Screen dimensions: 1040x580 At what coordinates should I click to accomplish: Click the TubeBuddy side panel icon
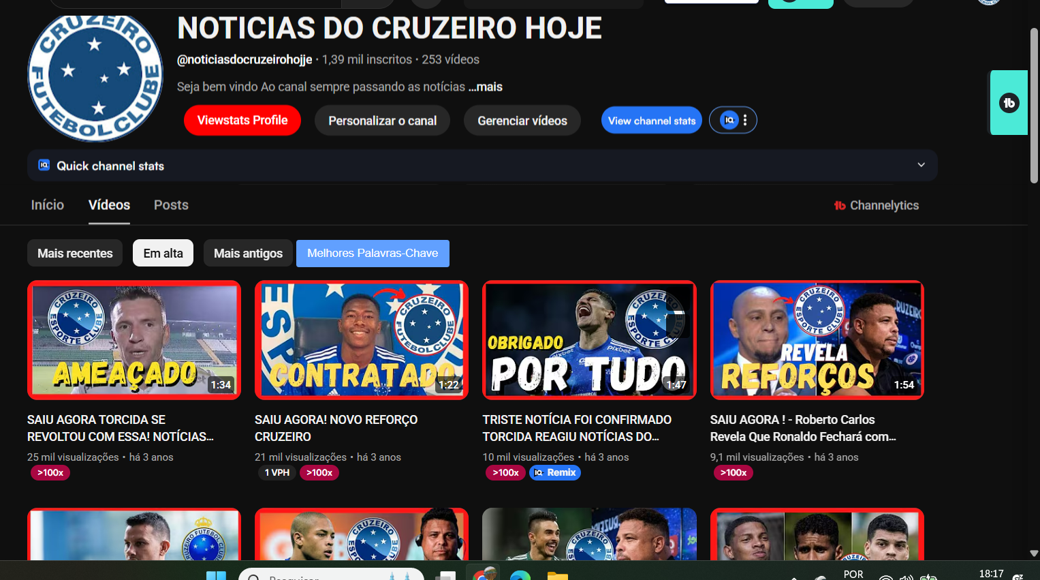click(1009, 103)
